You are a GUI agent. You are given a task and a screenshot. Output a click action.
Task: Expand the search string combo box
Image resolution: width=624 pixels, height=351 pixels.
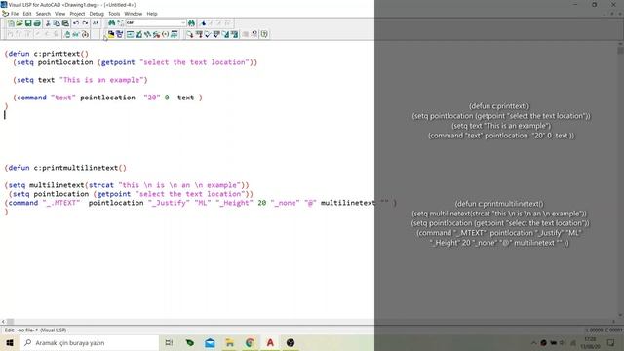tap(183, 23)
